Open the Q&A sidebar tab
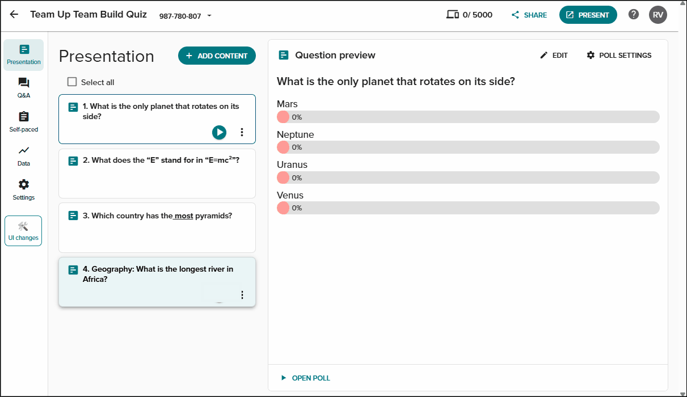This screenshot has height=397, width=687. [23, 88]
